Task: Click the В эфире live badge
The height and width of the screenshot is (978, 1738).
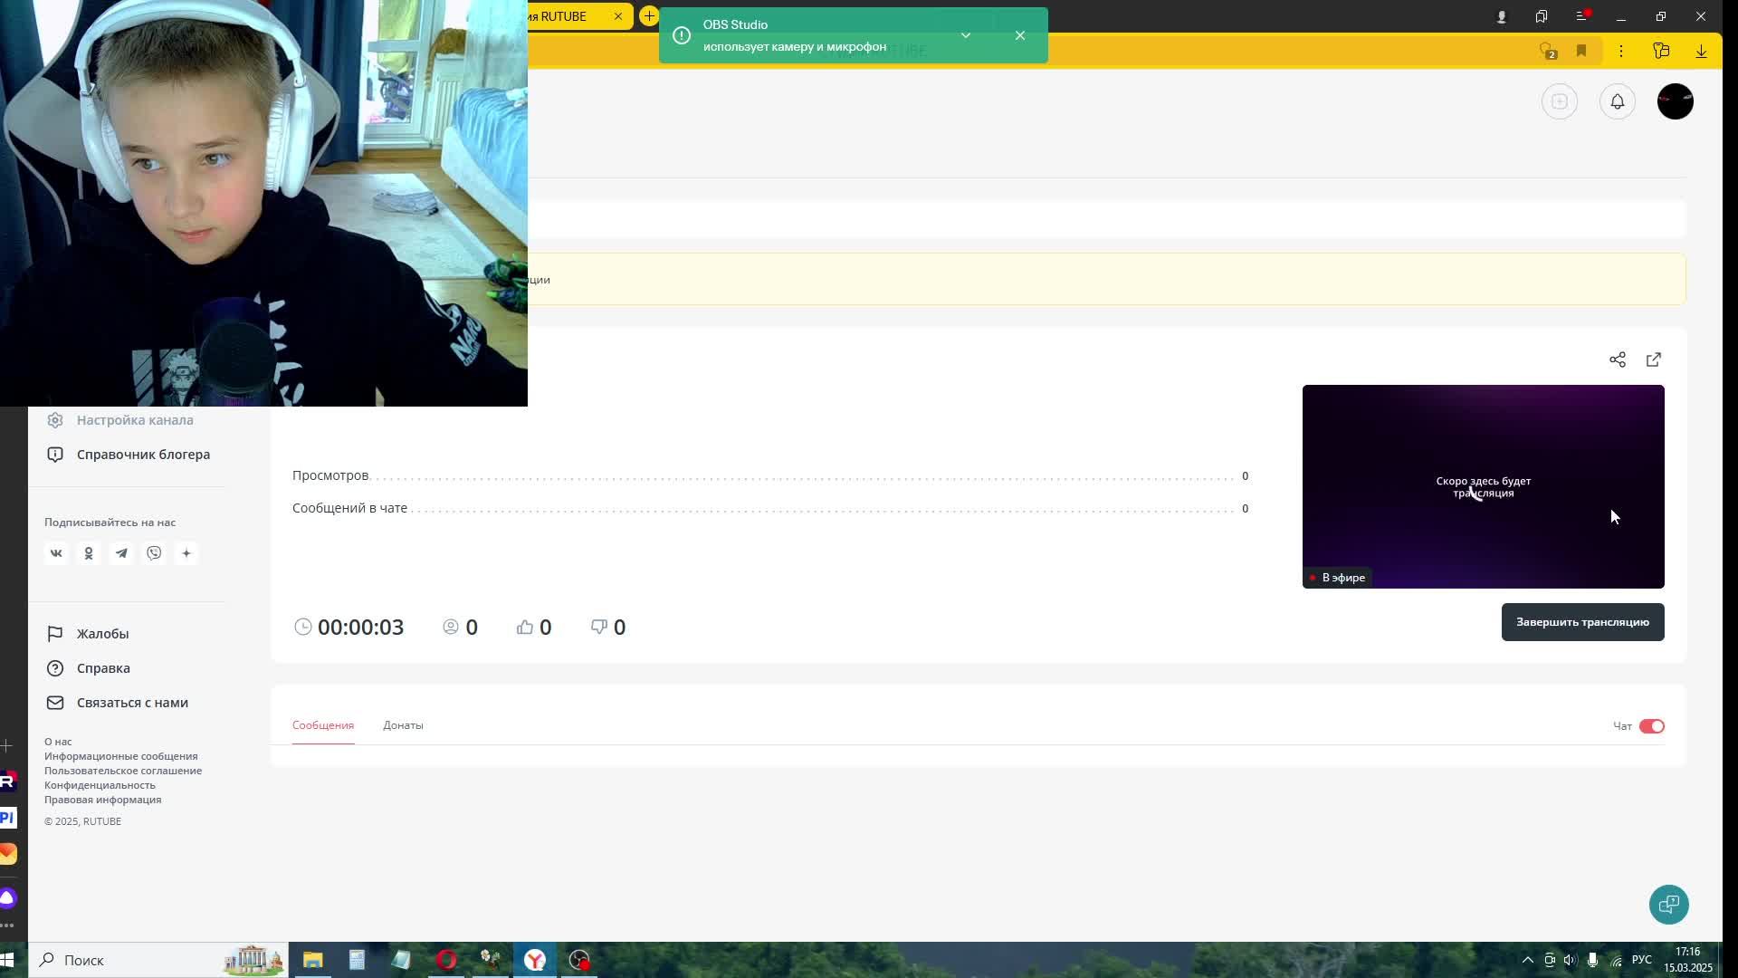Action: pyautogui.click(x=1337, y=578)
